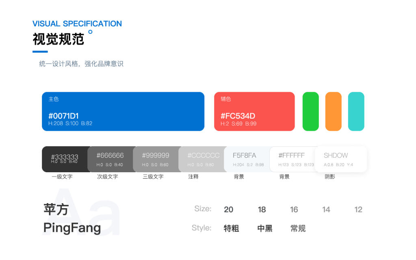Click the #FFFFFF white background swatch

(292, 159)
